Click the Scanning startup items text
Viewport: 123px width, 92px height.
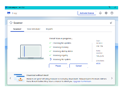click(63, 51)
